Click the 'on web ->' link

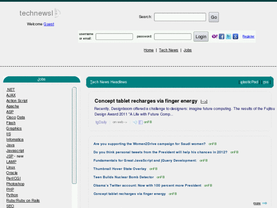coord(120,122)
